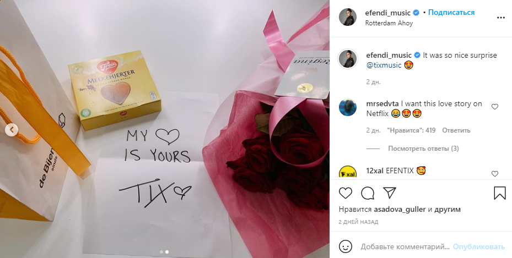Viewport: 512px width, 258px height.
Task: Open efendi_music profile avatar in header
Action: [348, 17]
